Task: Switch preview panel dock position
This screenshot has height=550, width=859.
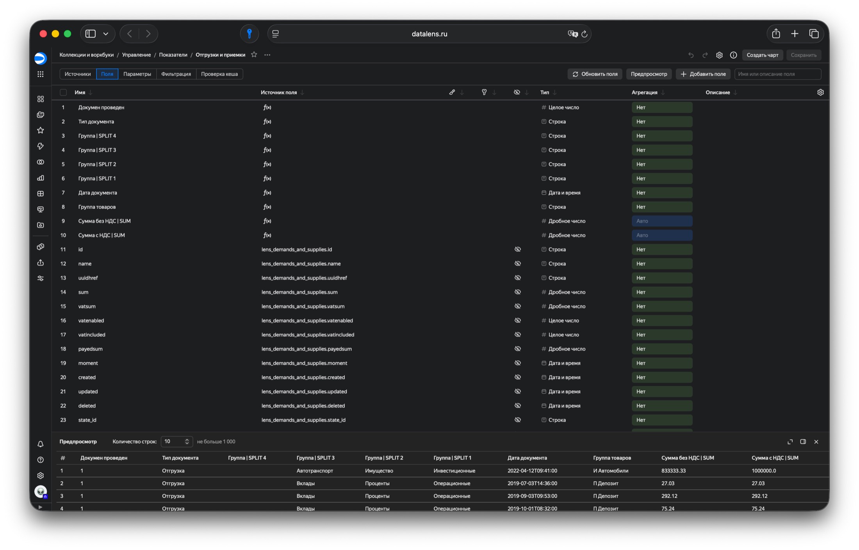Action: point(803,442)
